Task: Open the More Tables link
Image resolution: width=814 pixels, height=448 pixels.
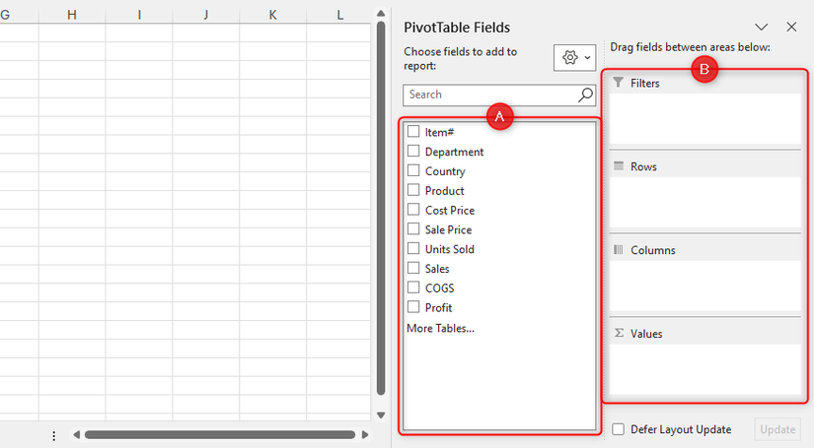Action: (x=440, y=328)
